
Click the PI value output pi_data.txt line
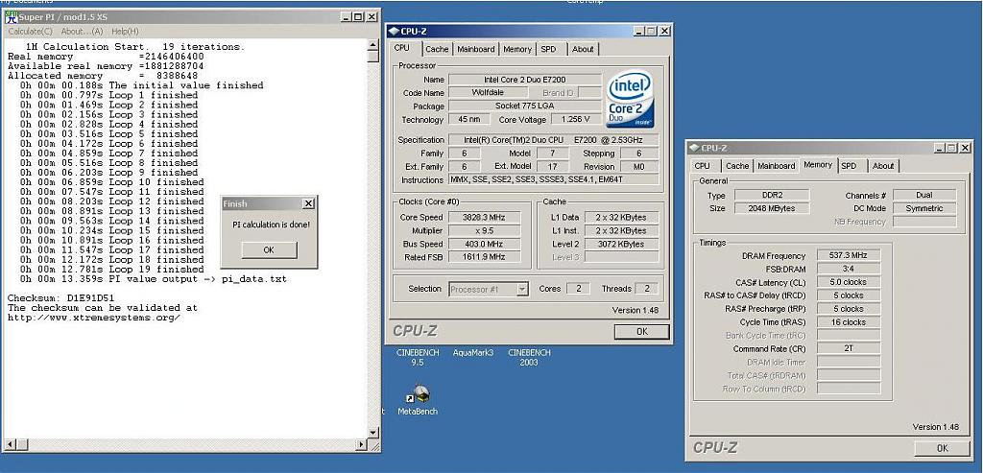point(153,279)
